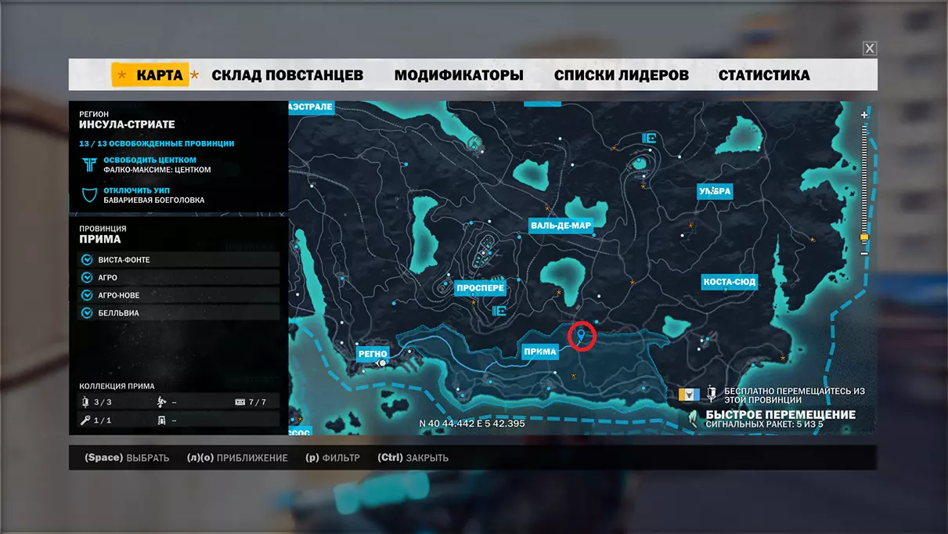Click the (р) Фильтр prompt
The width and height of the screenshot is (948, 534).
pyautogui.click(x=333, y=458)
